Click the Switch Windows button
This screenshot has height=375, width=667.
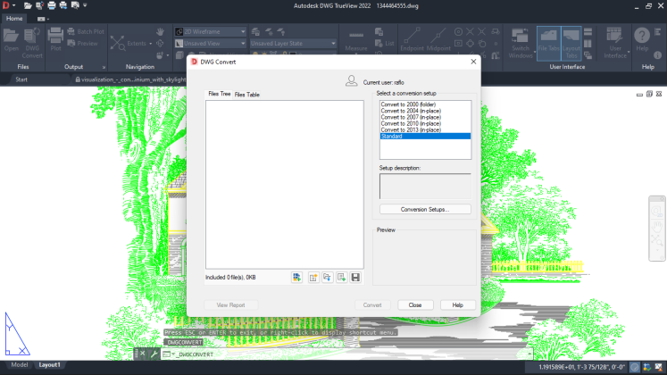coord(521,43)
